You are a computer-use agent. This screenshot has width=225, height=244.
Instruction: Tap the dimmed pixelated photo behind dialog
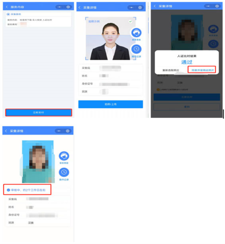pyautogui.click(x=187, y=33)
